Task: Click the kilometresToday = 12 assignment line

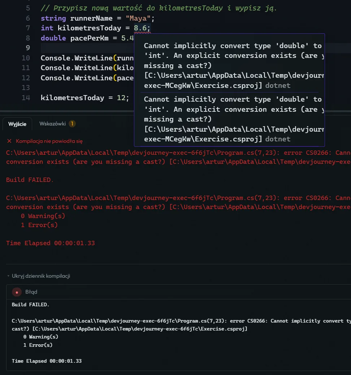Action: 85,98
